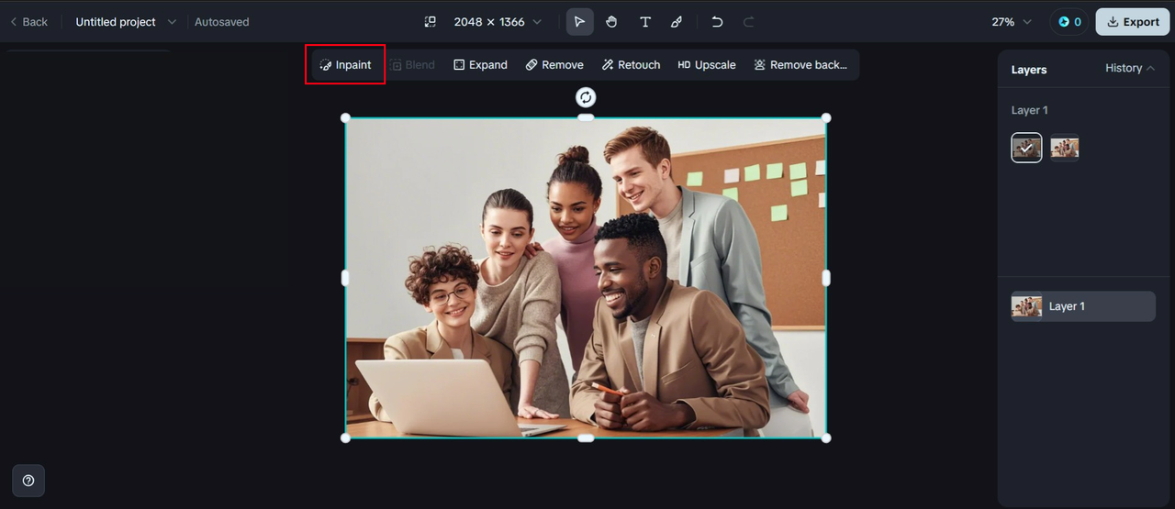This screenshot has height=509, width=1175.
Task: Choose the Retouch tool
Action: click(632, 65)
